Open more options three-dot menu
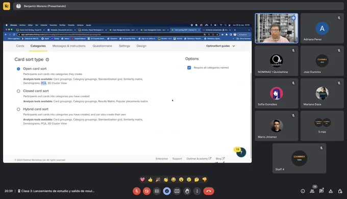The height and width of the screenshot is (199, 347). click(x=197, y=191)
